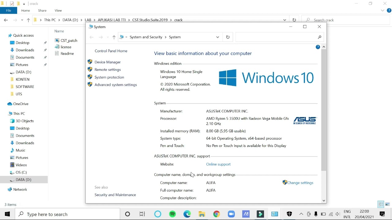Screen dimensions: 392x220
Task: Launch Microsoft Edge from taskbar
Action: click(x=187, y=214)
